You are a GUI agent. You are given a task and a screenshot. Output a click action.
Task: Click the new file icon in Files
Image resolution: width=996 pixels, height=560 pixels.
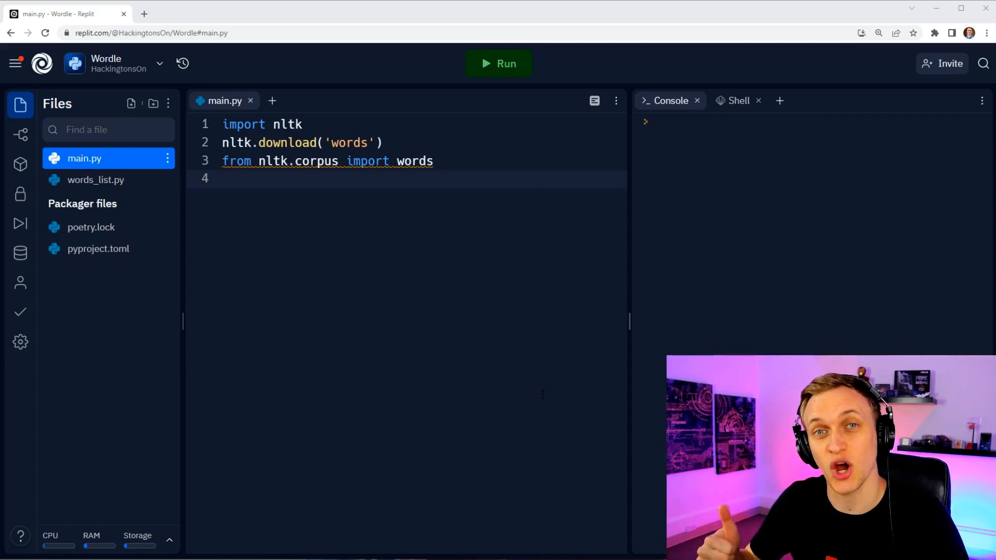pyautogui.click(x=131, y=103)
